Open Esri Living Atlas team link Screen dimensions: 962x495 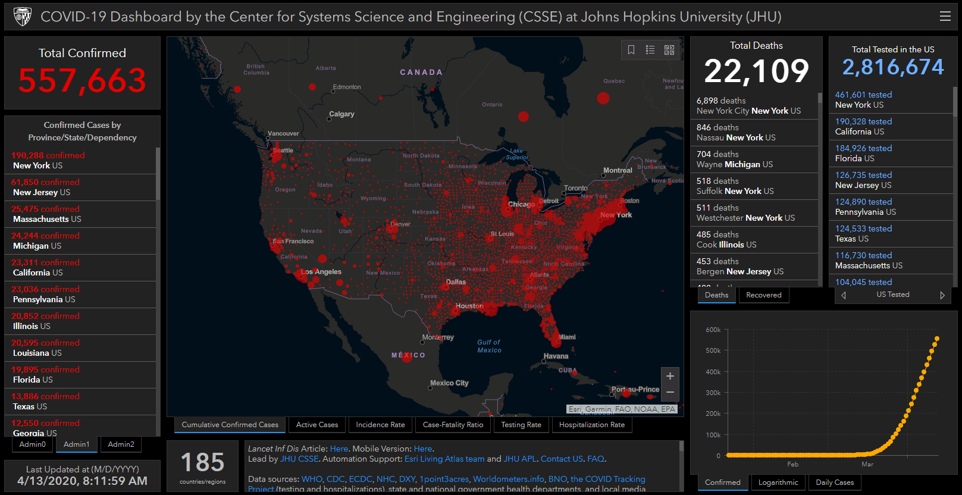pos(444,459)
